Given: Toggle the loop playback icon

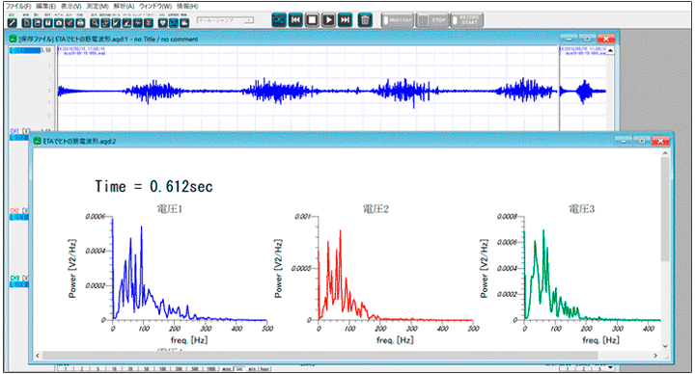Looking at the screenshot, I should coord(279,20).
